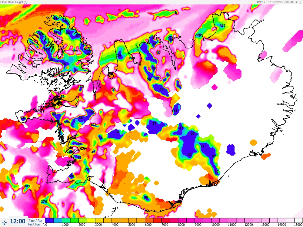
Task: Click the 143 cloud base value on the map
Action: click(40, 35)
